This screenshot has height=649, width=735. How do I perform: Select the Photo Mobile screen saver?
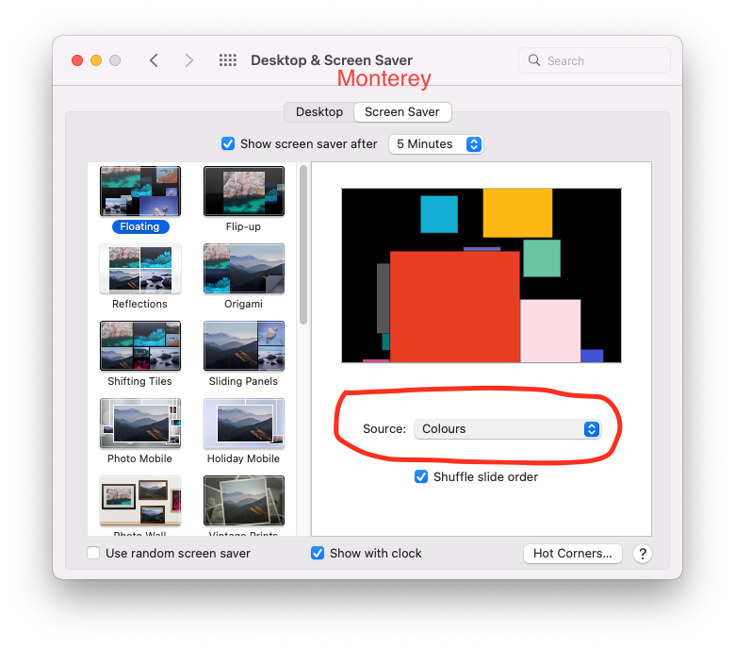coord(140,424)
